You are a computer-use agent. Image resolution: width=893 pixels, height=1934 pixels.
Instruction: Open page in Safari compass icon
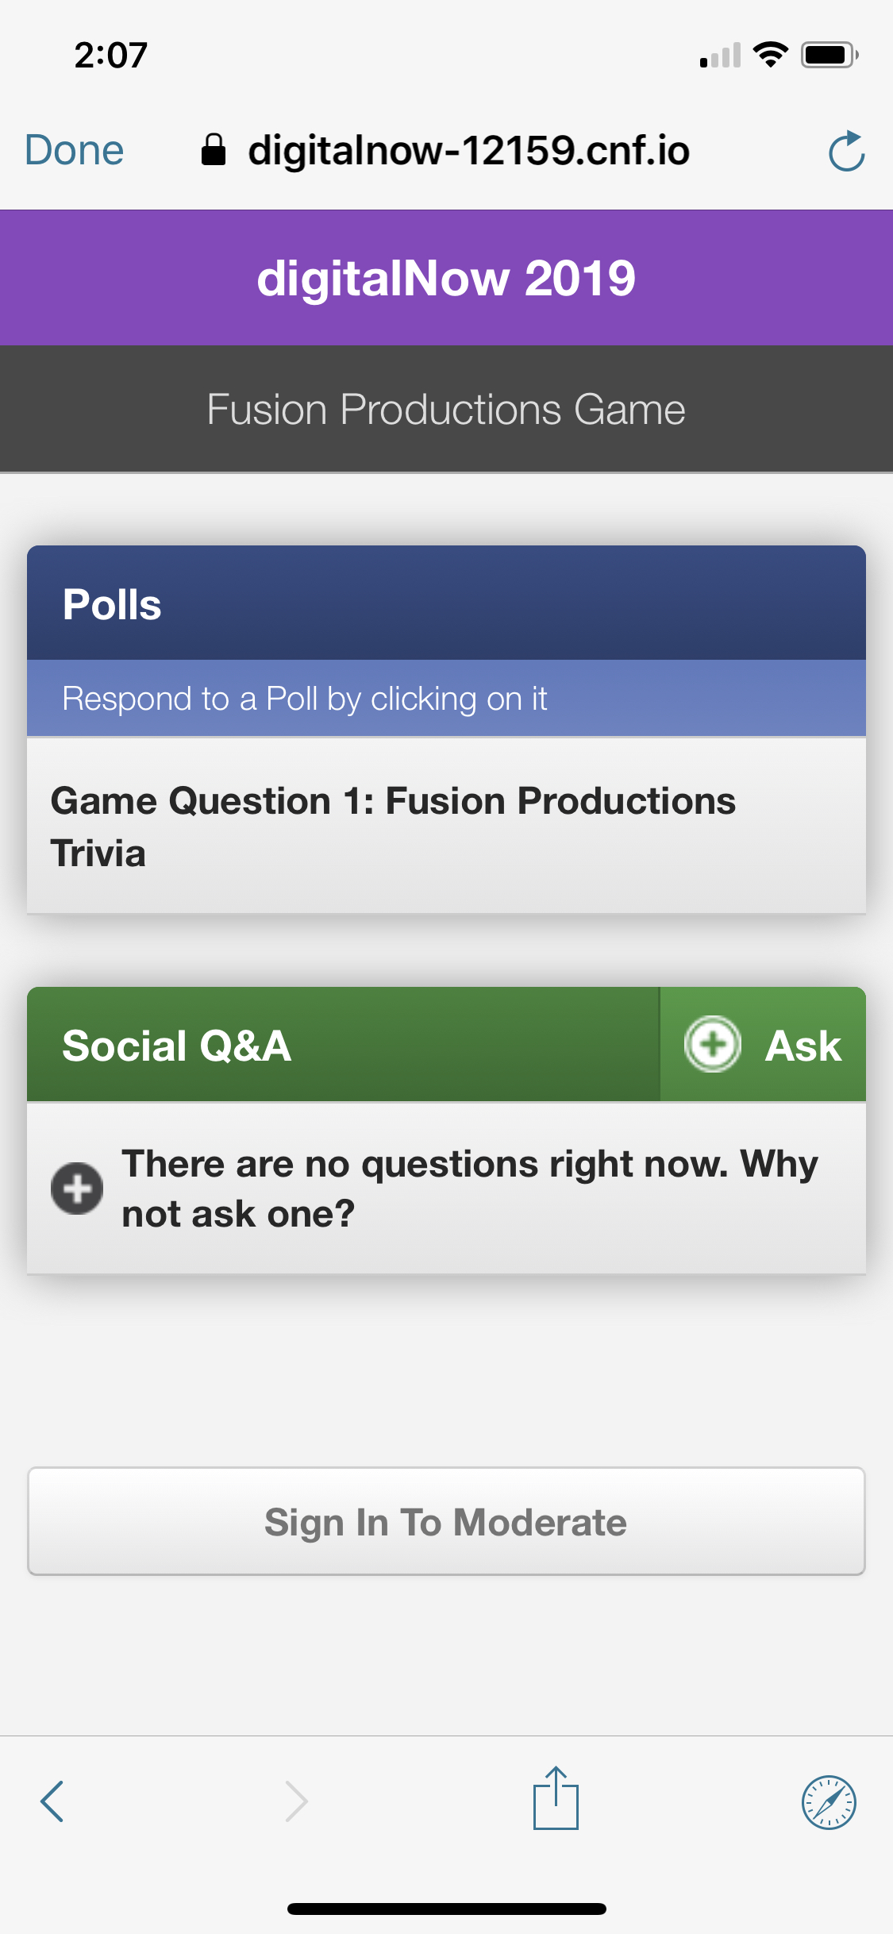[x=829, y=1802]
